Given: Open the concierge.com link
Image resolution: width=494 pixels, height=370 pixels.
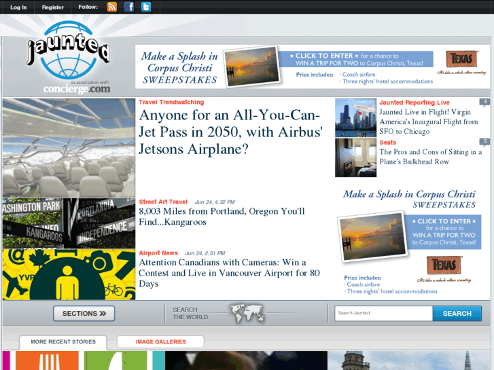Looking at the screenshot, I should pos(77,89).
